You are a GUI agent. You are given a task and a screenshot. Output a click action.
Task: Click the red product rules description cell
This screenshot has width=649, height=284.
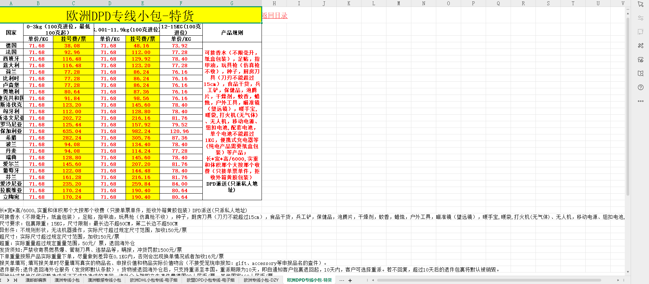[x=232, y=121]
